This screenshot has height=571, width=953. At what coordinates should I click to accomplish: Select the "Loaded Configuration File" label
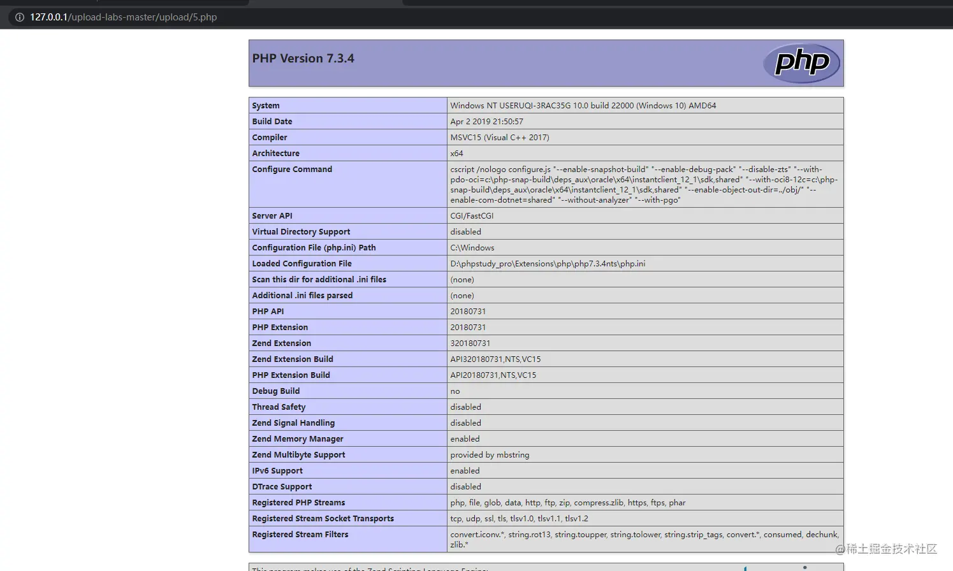tap(302, 264)
